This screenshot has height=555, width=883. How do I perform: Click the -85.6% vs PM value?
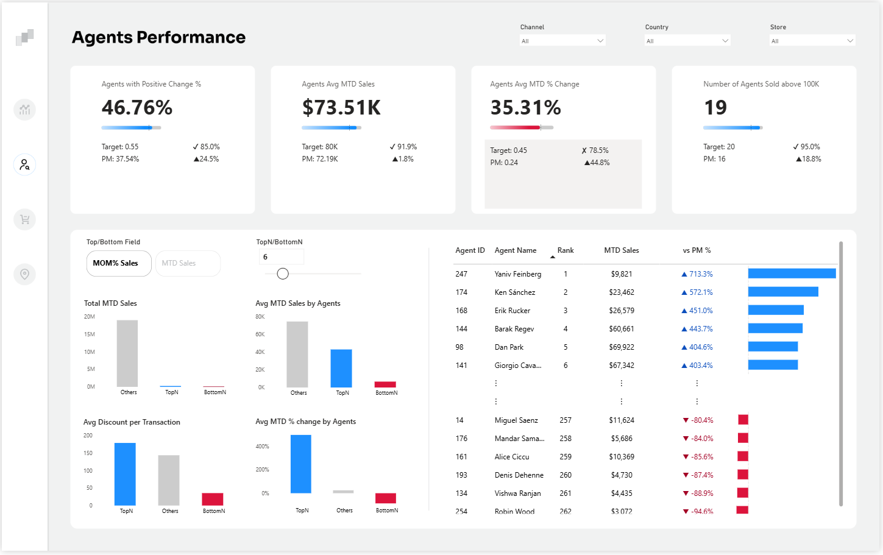[x=702, y=457]
